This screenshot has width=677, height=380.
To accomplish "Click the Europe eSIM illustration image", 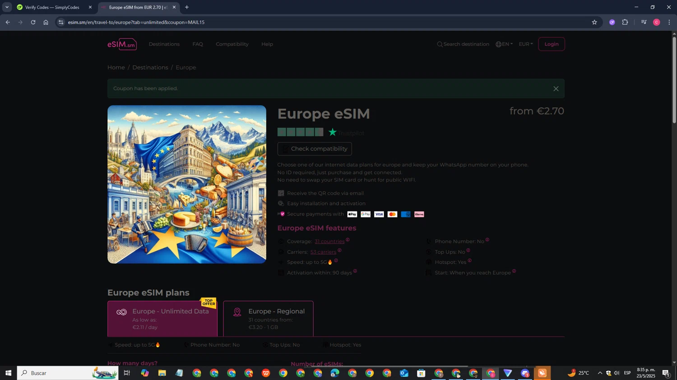I will (x=187, y=185).
